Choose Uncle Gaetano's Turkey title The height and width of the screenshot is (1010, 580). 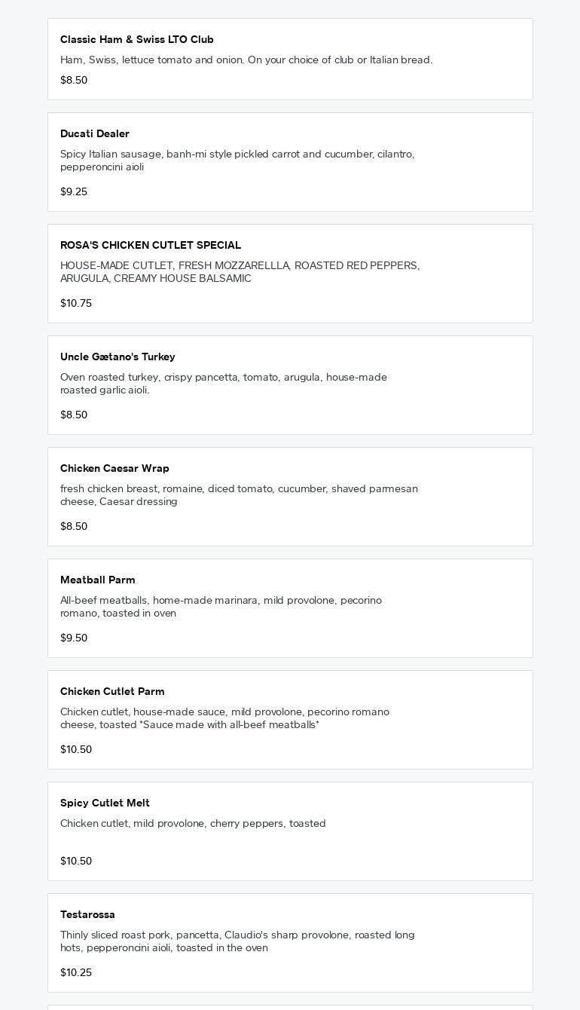[x=118, y=357]
